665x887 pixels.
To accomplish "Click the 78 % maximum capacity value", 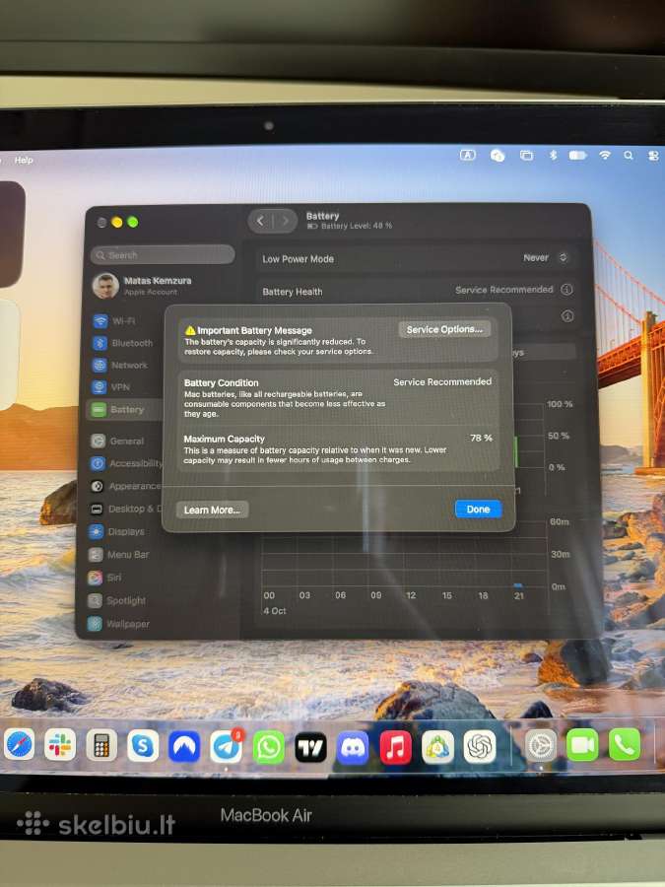I will click(481, 438).
